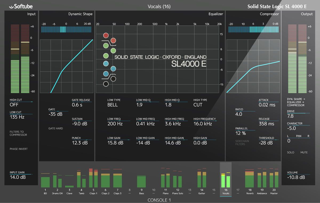The width and height of the screenshot is (320, 203).
Task: Click the Gate Release 0.6 s value
Action: click(77, 105)
